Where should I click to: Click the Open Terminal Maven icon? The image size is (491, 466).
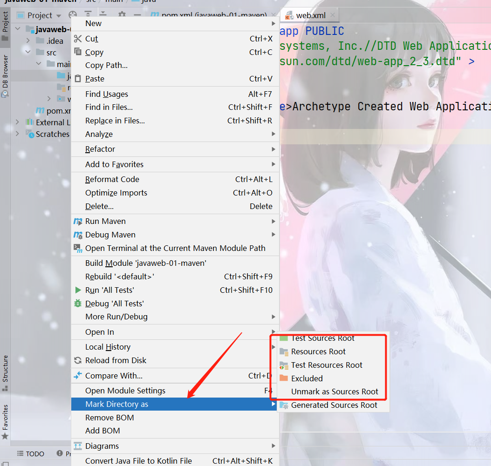[78, 248]
